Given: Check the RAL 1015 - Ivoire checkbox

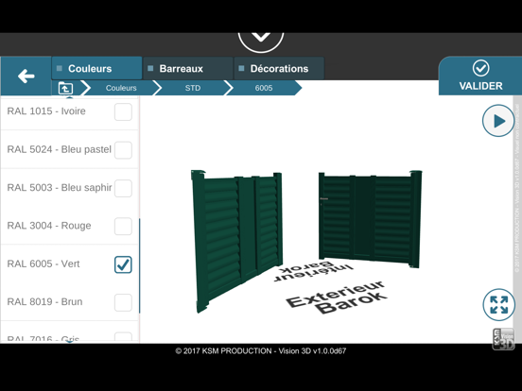Looking at the screenshot, I should (123, 111).
